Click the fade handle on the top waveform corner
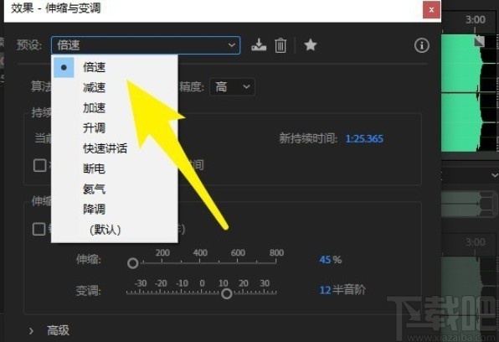This screenshot has width=499, height=342. 479,41
